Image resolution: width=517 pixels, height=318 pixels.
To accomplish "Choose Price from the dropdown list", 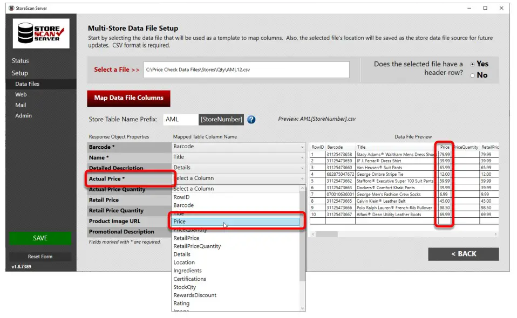I will coord(236,222).
